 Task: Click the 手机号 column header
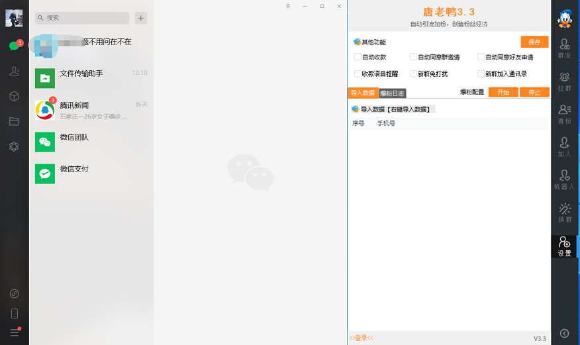pyautogui.click(x=386, y=123)
